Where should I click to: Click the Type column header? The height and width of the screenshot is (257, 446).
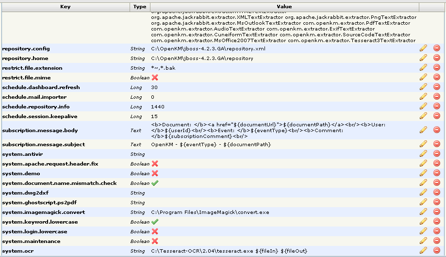click(x=140, y=7)
